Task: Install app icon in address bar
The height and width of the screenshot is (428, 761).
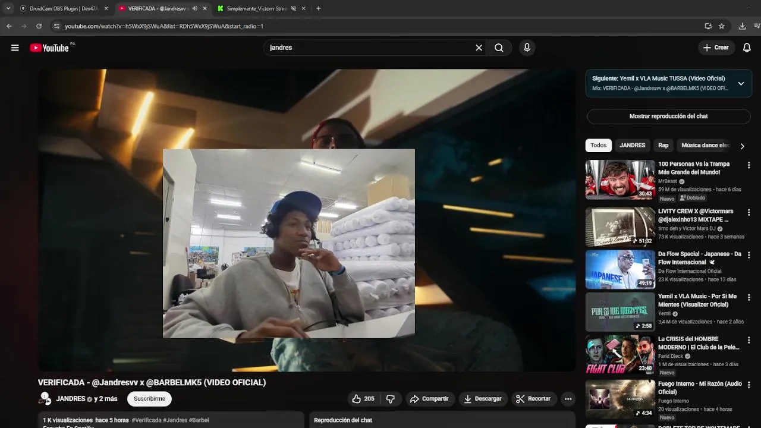Action: 707,26
